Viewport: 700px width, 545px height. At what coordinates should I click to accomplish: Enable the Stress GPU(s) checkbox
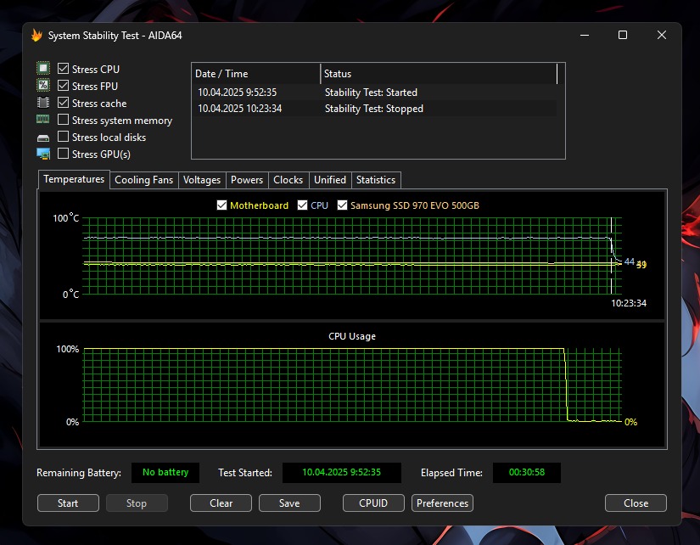64,153
